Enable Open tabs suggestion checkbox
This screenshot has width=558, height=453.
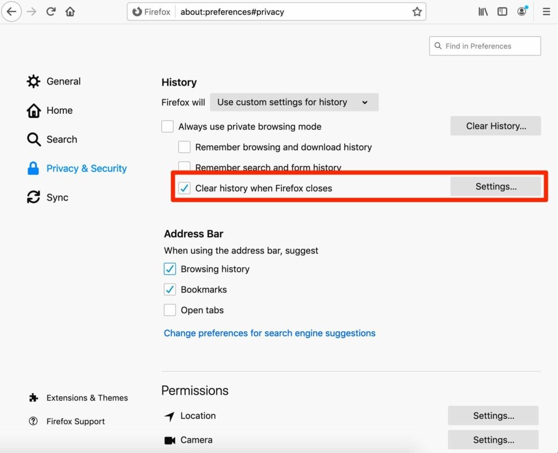[170, 310]
